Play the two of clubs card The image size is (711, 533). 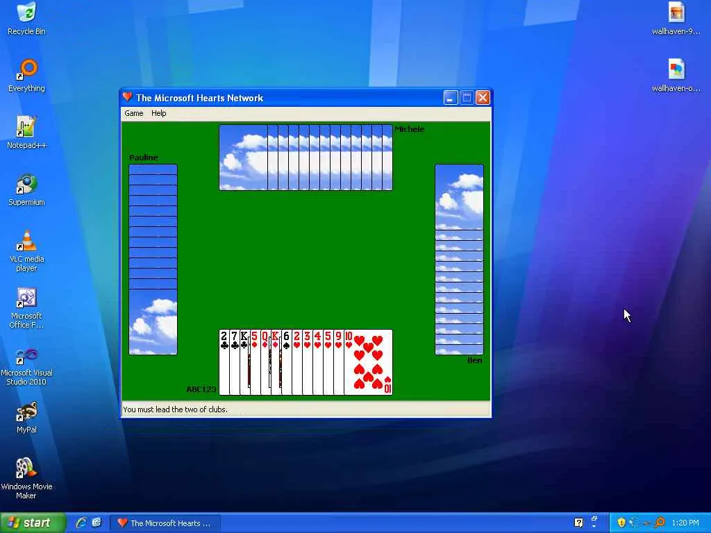[x=224, y=362]
